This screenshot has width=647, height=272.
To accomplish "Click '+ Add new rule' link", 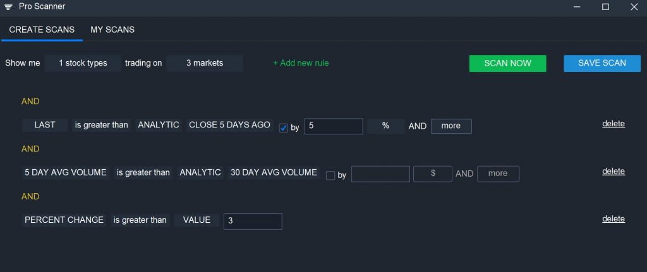I will (x=301, y=63).
